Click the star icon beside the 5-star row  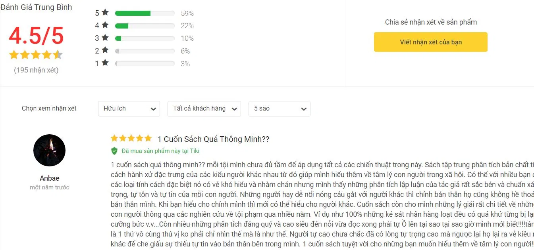click(105, 13)
